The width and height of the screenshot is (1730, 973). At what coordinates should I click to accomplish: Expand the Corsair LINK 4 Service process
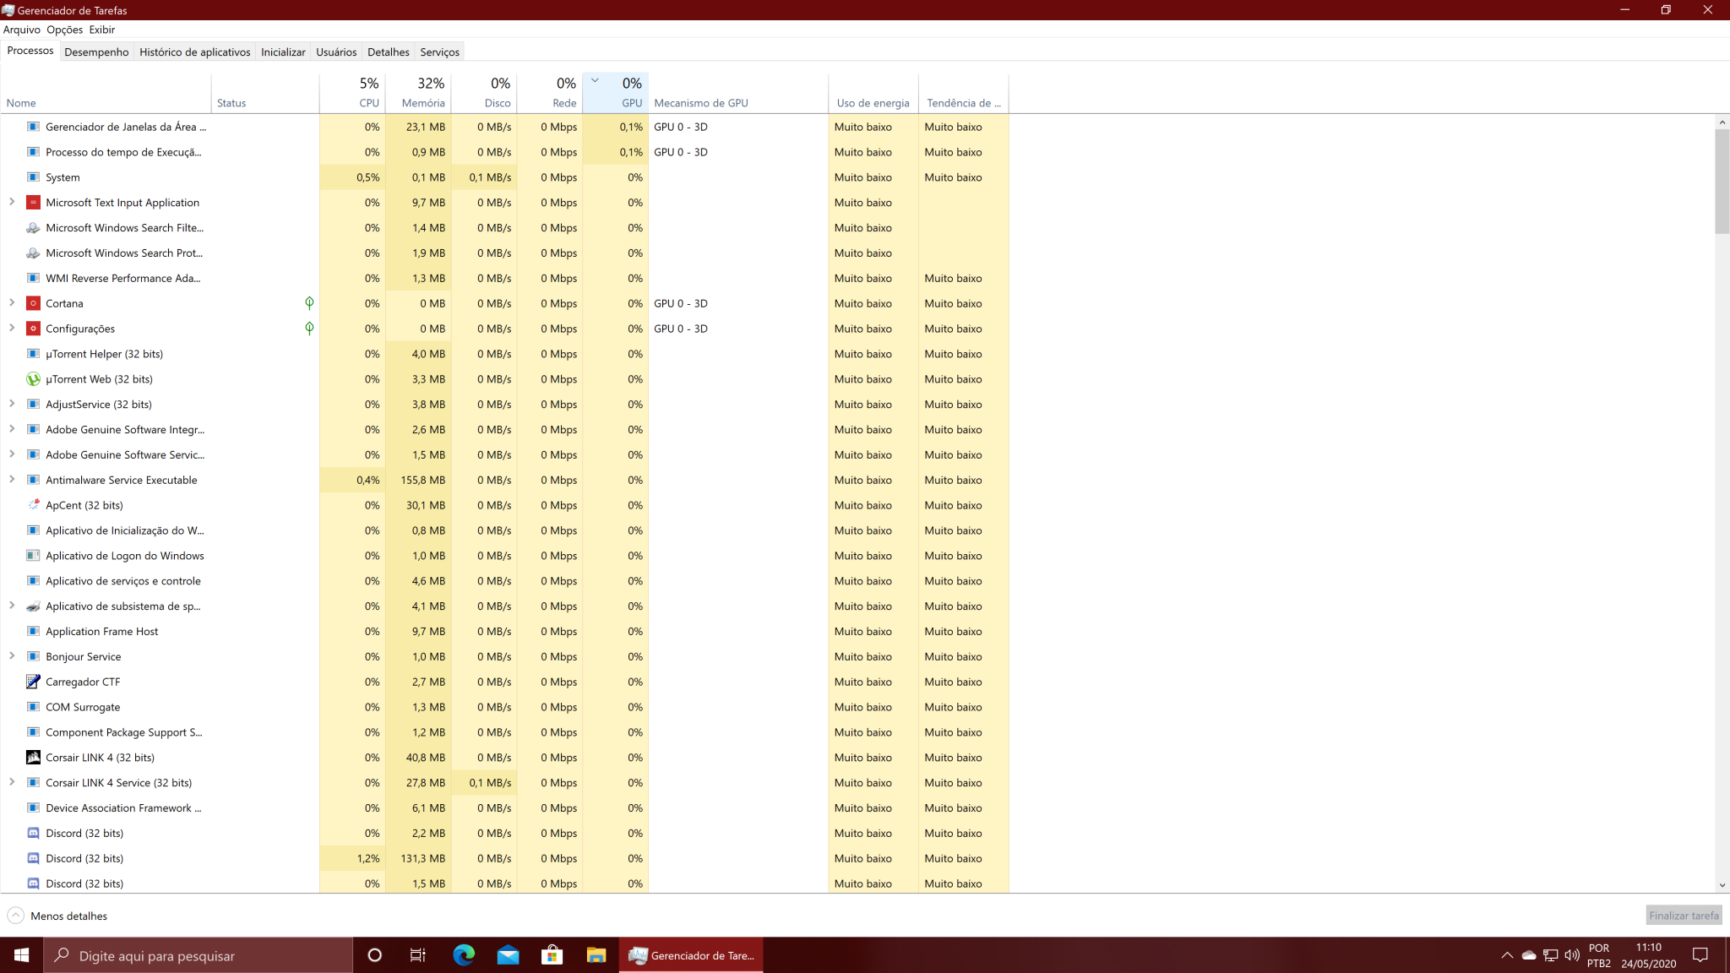tap(12, 782)
